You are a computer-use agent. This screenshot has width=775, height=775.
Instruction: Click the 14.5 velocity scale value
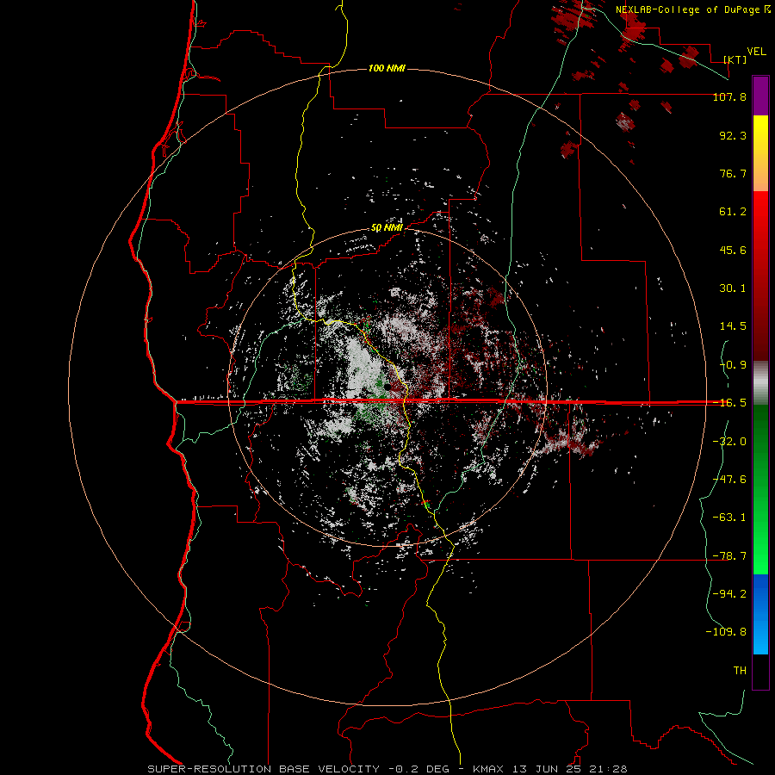point(733,326)
